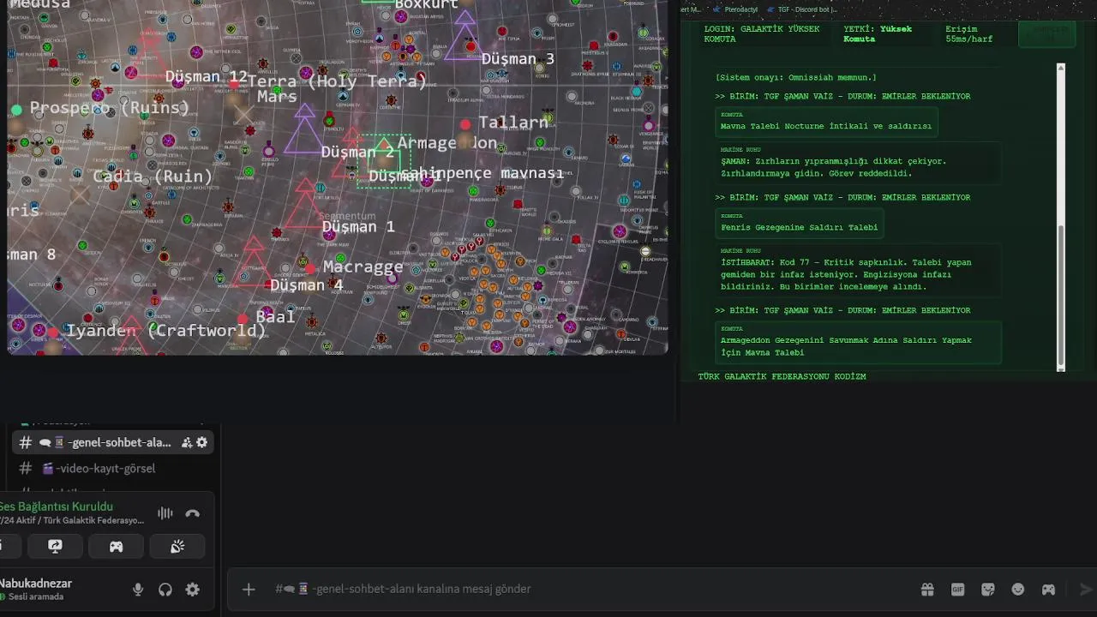Open the emoji picker
Screen dimensions: 1097x617
1018,589
